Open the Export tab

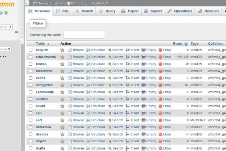[x=130, y=11]
